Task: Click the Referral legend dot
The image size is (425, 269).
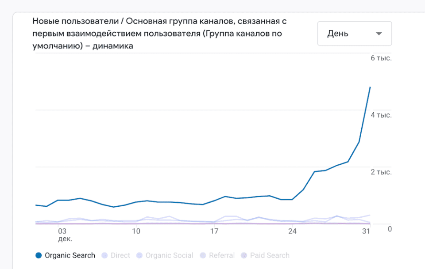Action: click(x=203, y=255)
